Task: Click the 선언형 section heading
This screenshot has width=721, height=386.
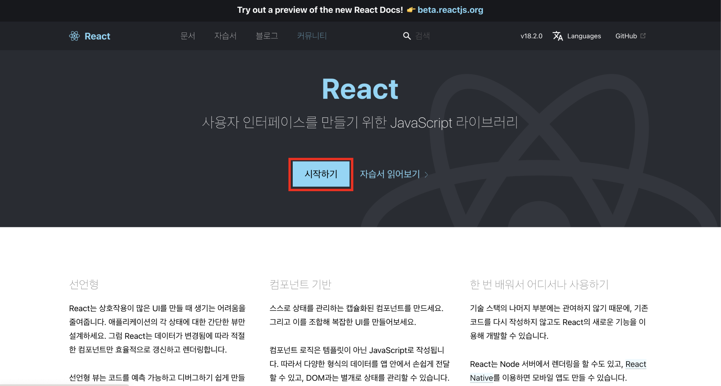Action: tap(84, 284)
